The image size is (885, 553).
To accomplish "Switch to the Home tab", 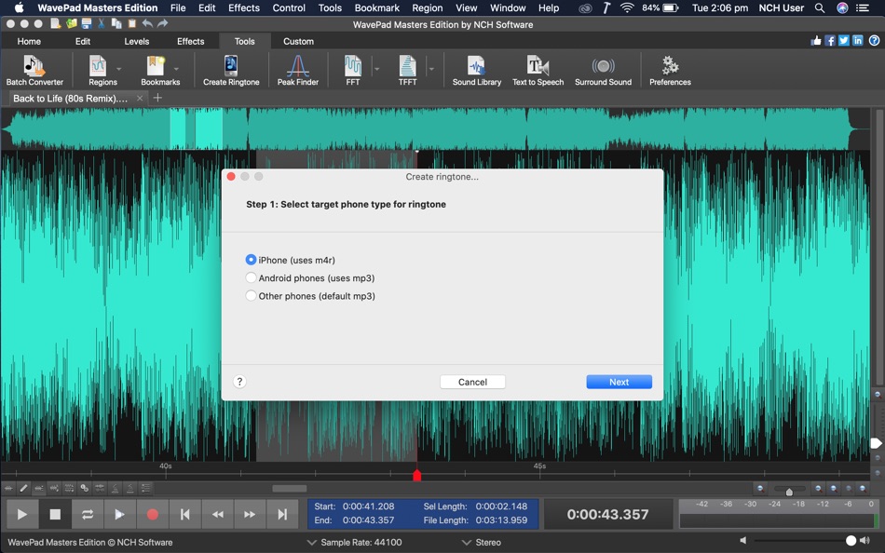I will click(x=29, y=41).
